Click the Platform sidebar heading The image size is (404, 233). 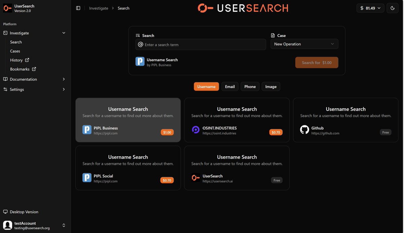10,24
